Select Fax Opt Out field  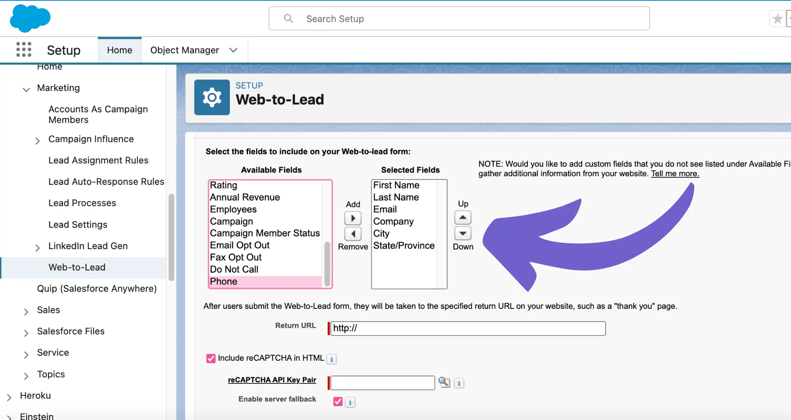coord(236,257)
